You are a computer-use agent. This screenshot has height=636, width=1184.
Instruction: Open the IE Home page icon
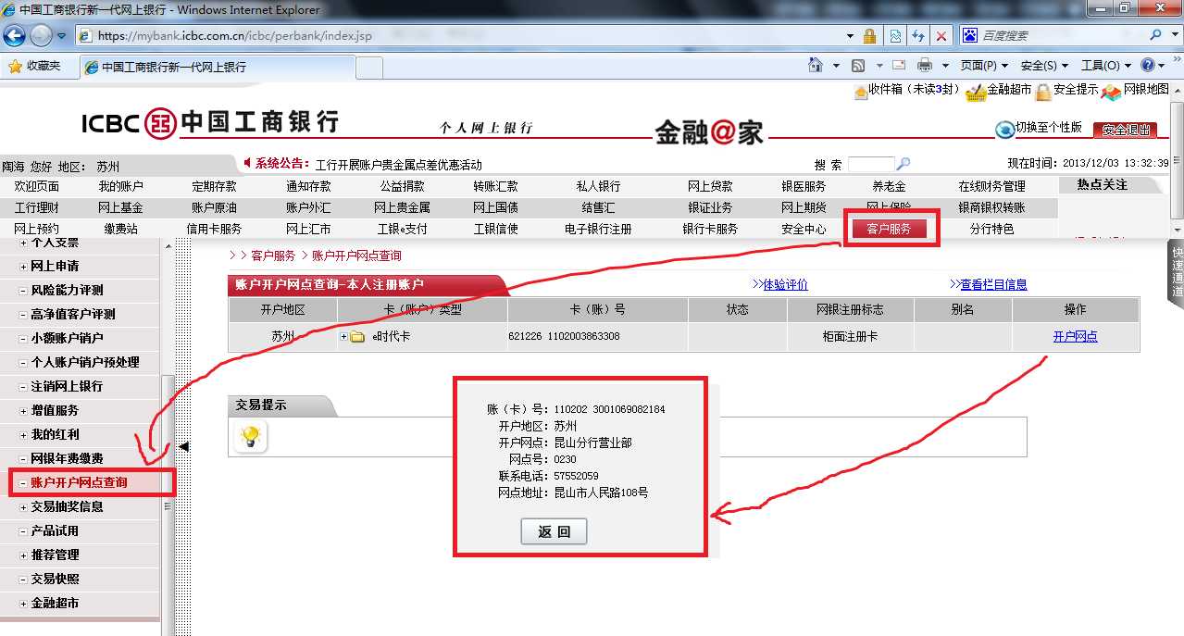(x=816, y=66)
